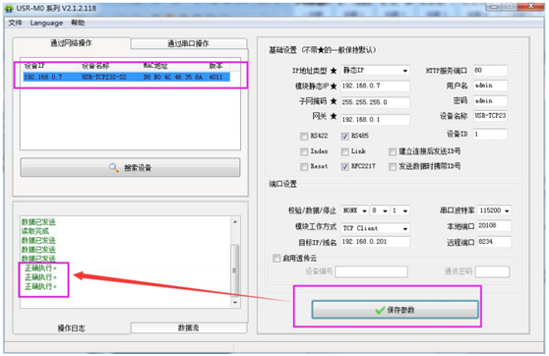Click the 通讯密码 input field
549x356 pixels.
click(x=492, y=271)
